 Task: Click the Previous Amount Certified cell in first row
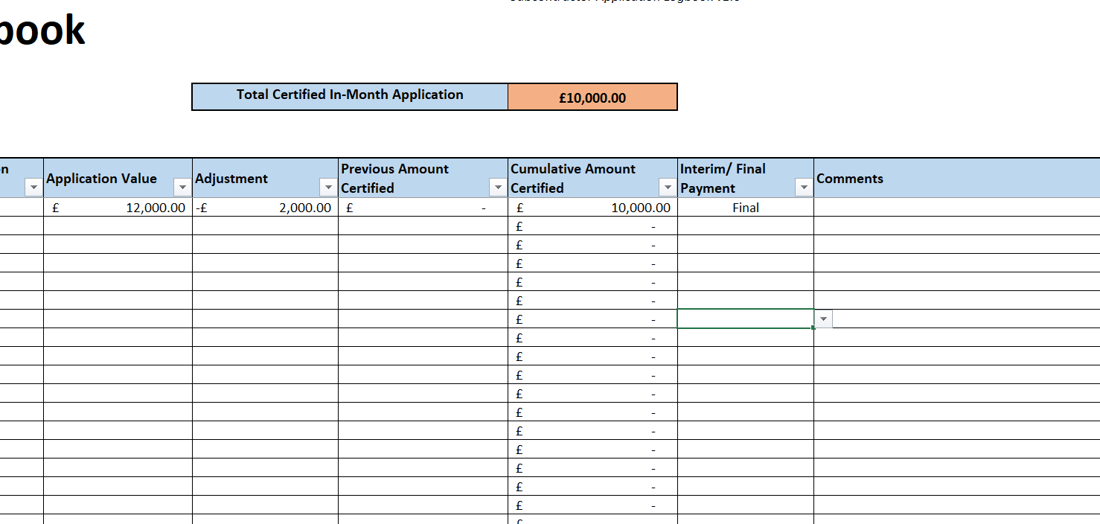[423, 208]
